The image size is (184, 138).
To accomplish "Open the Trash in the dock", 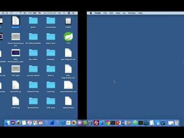I will coord(176,123).
